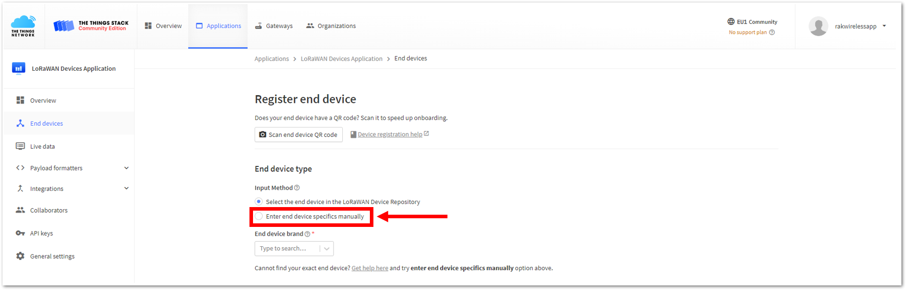The image size is (906, 290).
Task: Expand the Integrations submenu chevron
Action: [x=127, y=188]
